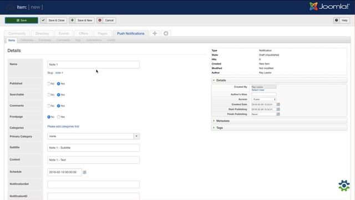355x200 pixels.
Task: Switch to the Directory tab
Action: (42, 33)
